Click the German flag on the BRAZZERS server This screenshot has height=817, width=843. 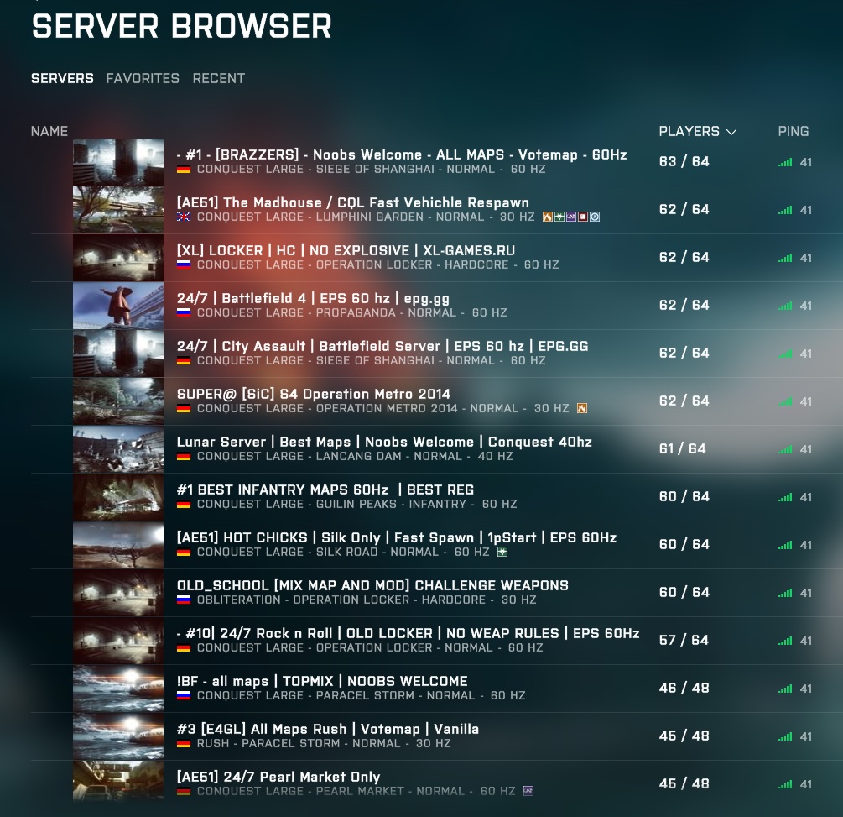[185, 169]
